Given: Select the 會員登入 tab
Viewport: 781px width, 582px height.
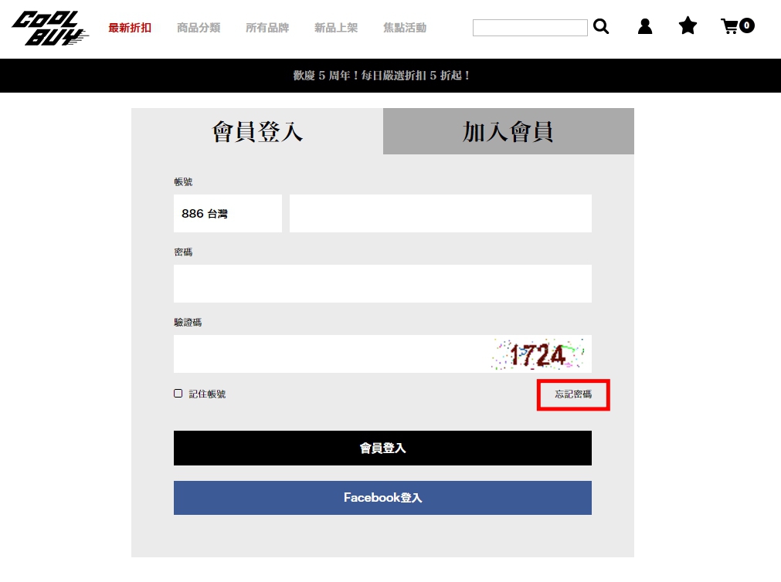Looking at the screenshot, I should pyautogui.click(x=257, y=131).
